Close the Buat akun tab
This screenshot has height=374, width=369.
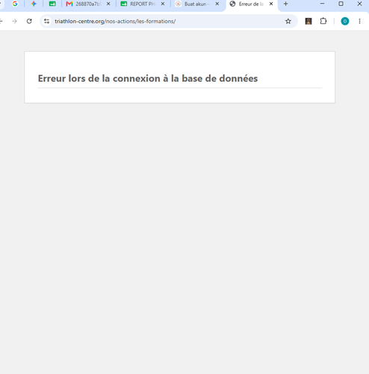tap(217, 4)
